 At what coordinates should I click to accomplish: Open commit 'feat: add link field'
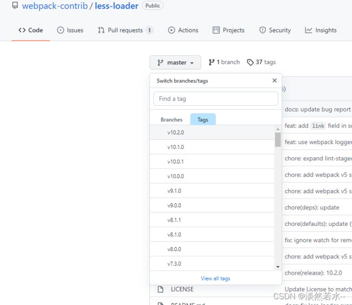tap(318, 126)
